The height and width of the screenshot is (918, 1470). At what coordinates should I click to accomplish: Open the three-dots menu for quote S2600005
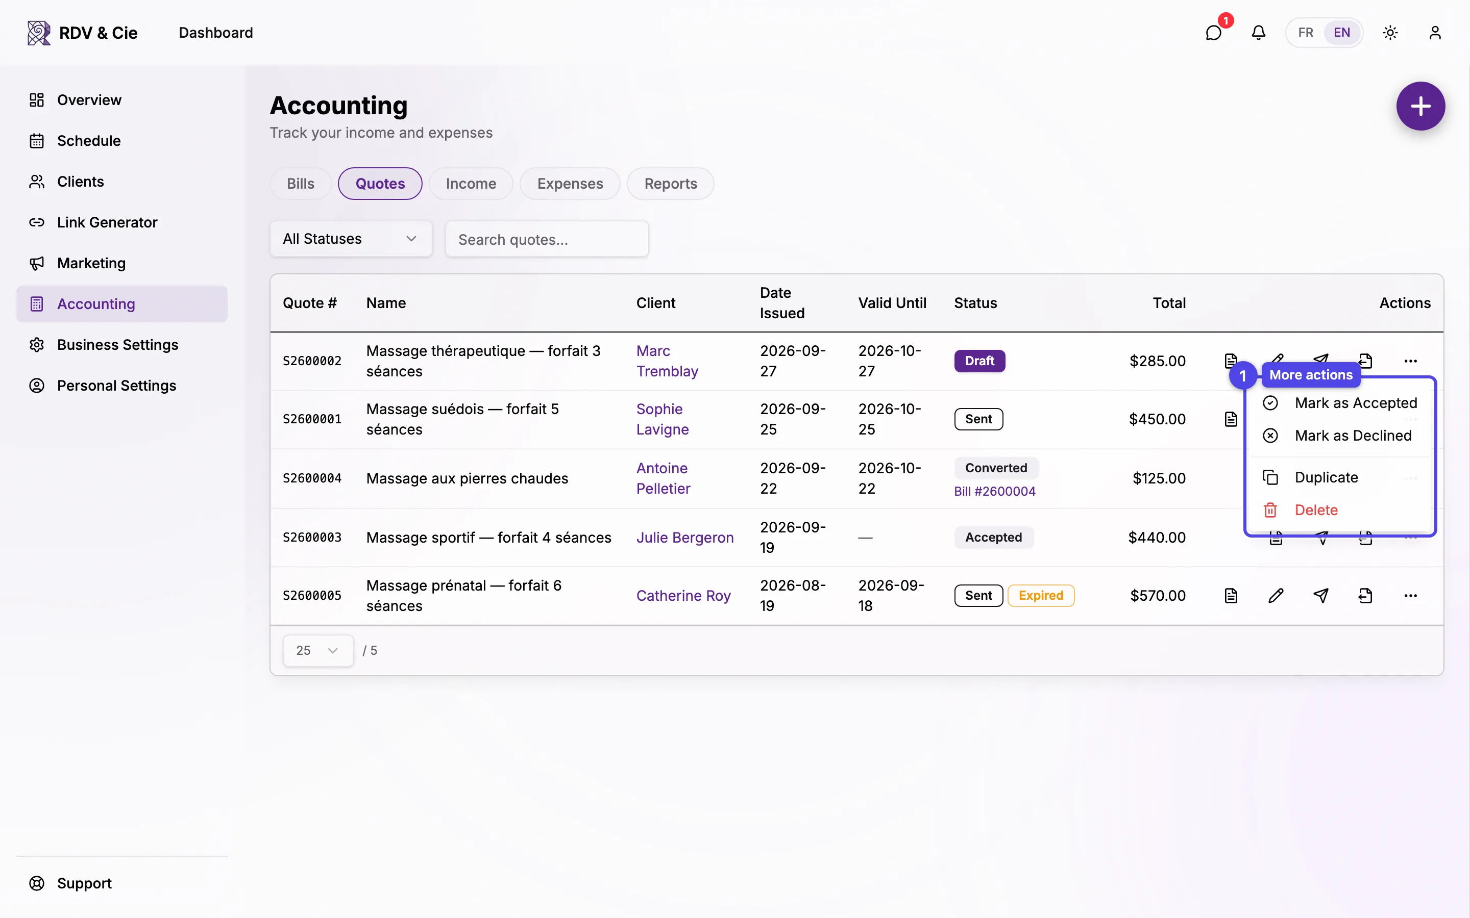pyautogui.click(x=1410, y=596)
